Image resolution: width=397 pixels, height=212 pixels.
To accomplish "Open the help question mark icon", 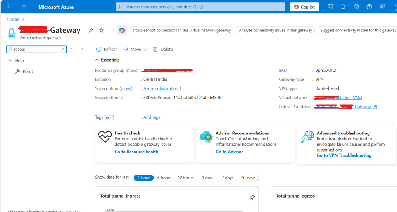I will click(x=369, y=7).
